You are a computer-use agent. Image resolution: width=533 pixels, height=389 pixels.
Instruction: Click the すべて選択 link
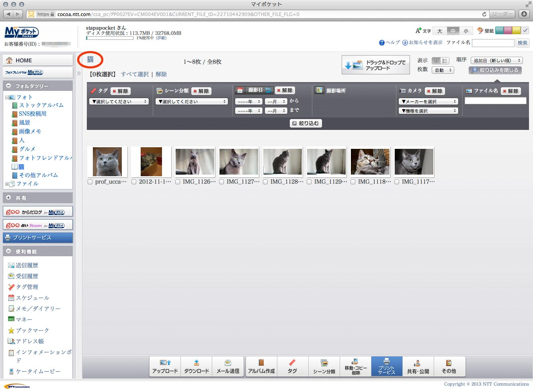[135, 74]
